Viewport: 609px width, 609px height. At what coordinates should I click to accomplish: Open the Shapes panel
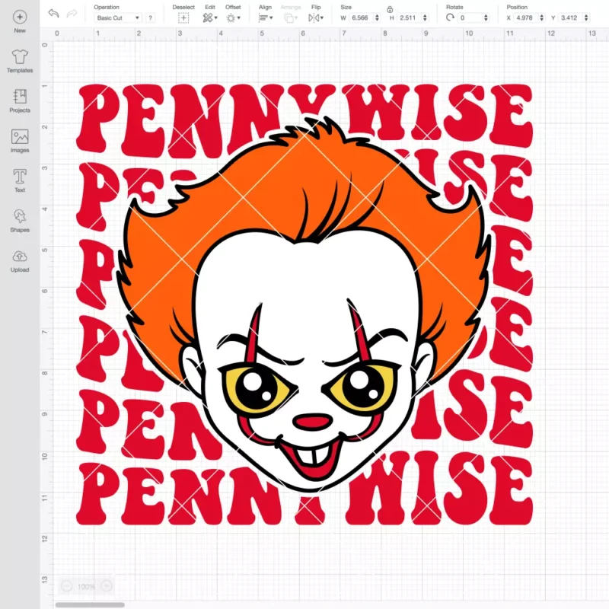click(20, 221)
